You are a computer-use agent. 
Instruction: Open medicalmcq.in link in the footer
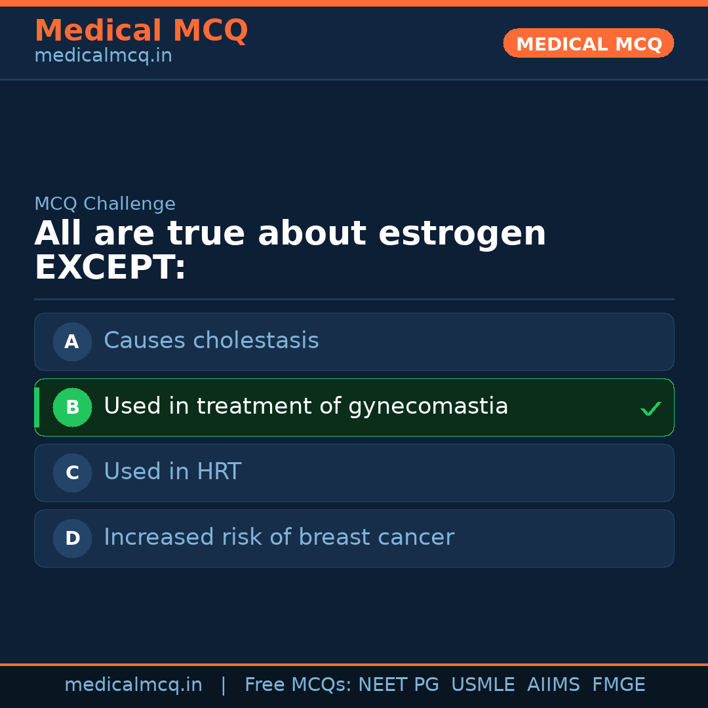[133, 685]
